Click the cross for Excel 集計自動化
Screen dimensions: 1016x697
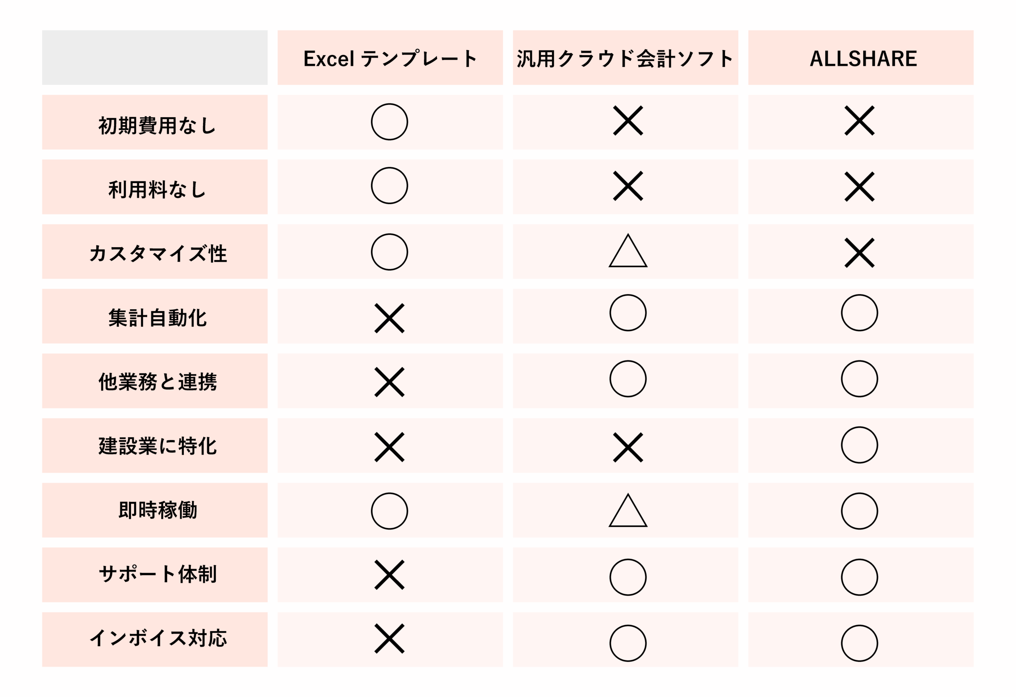pyautogui.click(x=389, y=318)
